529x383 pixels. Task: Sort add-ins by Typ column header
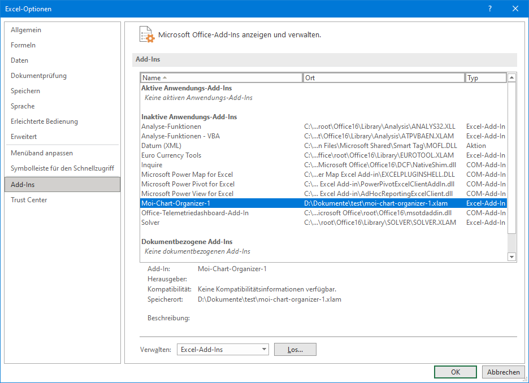486,78
